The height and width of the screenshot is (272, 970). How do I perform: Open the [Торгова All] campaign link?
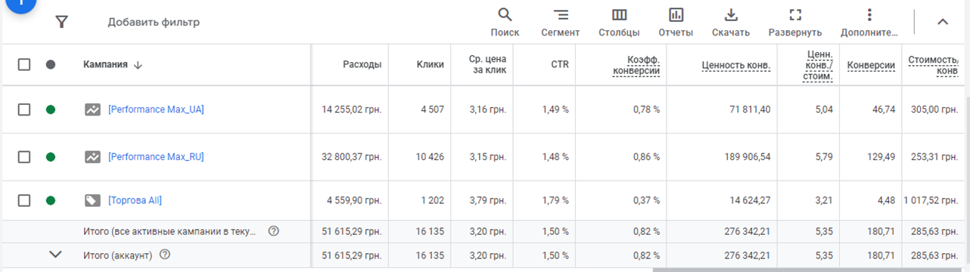pyautogui.click(x=135, y=200)
